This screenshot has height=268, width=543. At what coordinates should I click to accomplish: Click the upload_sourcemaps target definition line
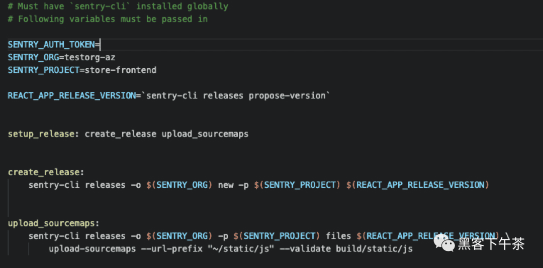point(54,223)
